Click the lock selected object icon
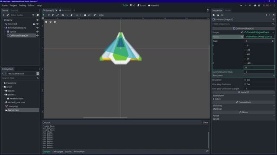Image resolution: width=277 pixels, height=155 pixels. (85, 15)
